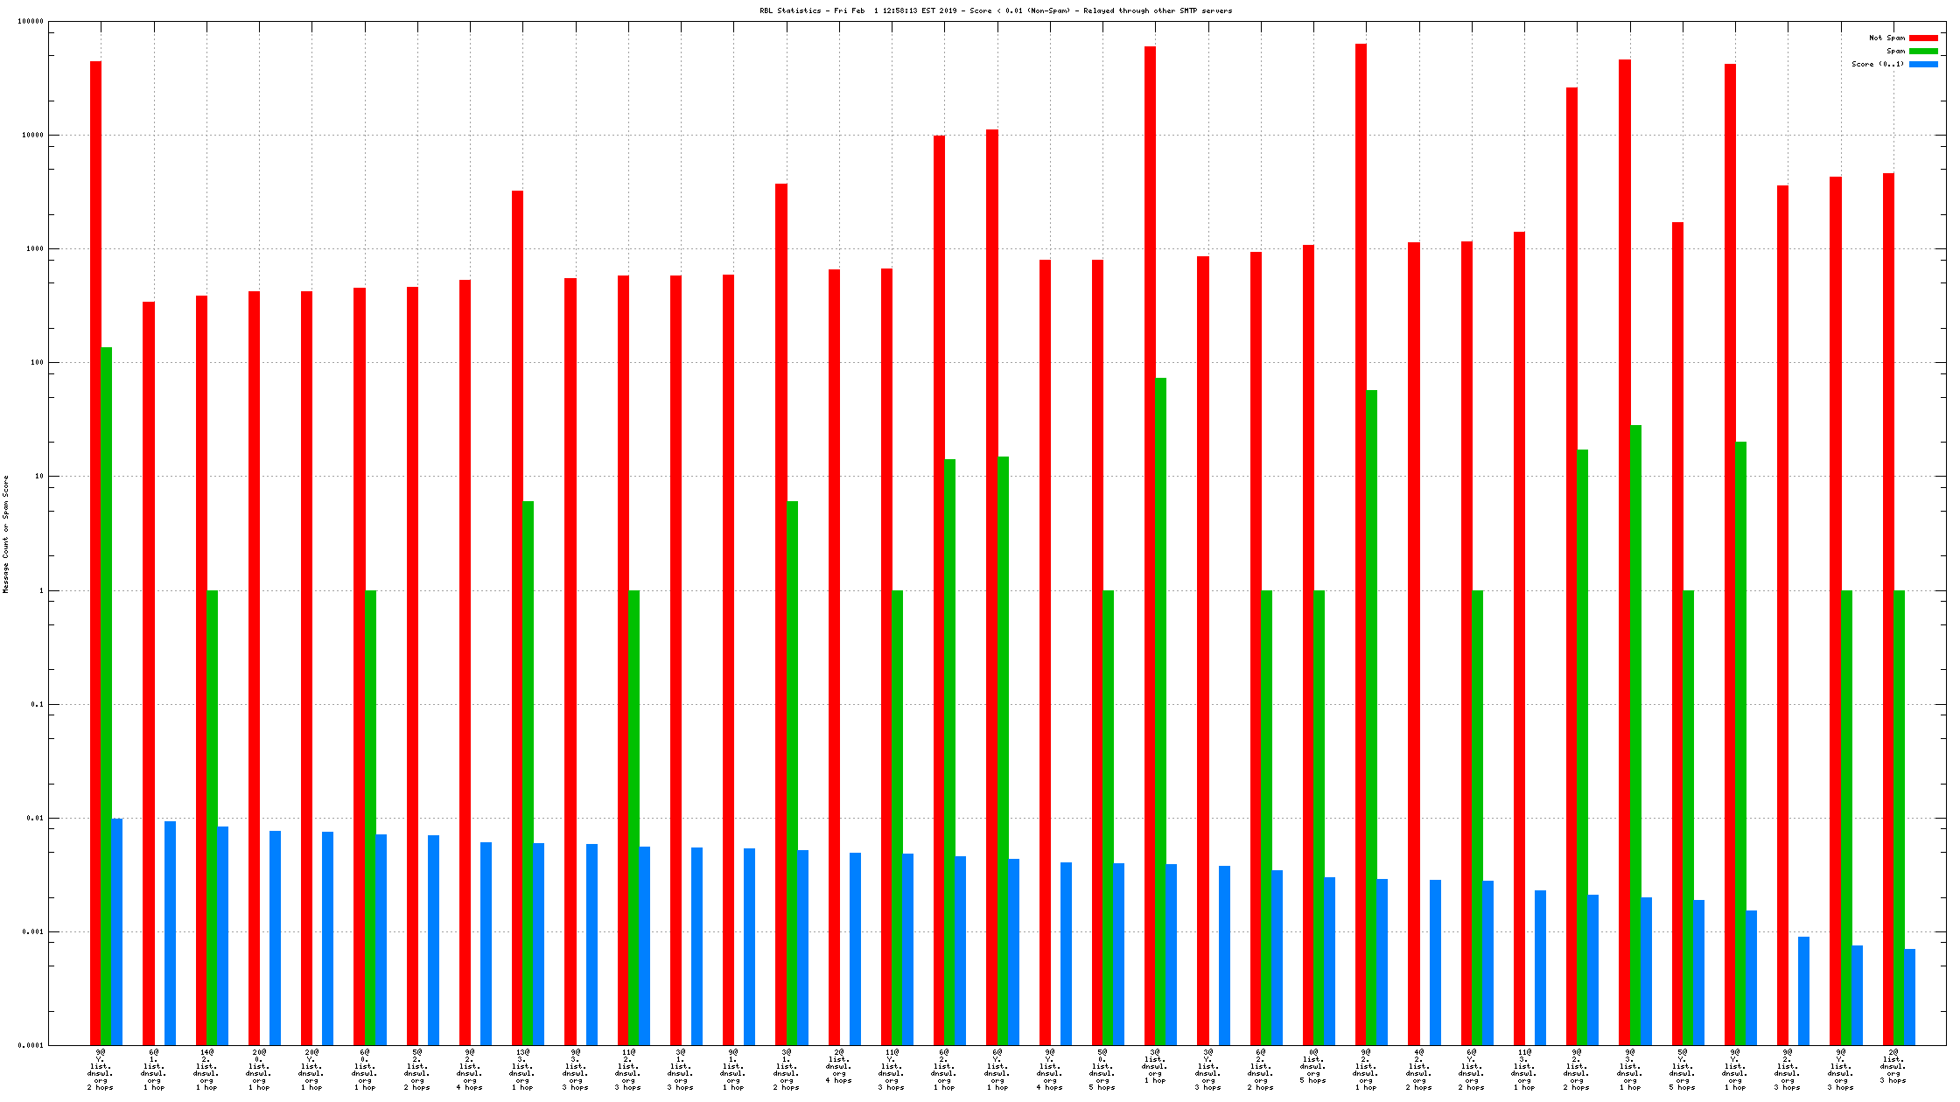Click the 0@ list.dnswl.org 5 hops axis label
The width and height of the screenshot is (1960, 1102).
point(1312,1066)
